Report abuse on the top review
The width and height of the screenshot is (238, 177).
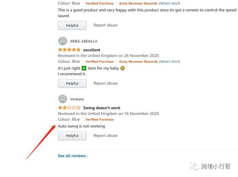tap(105, 25)
